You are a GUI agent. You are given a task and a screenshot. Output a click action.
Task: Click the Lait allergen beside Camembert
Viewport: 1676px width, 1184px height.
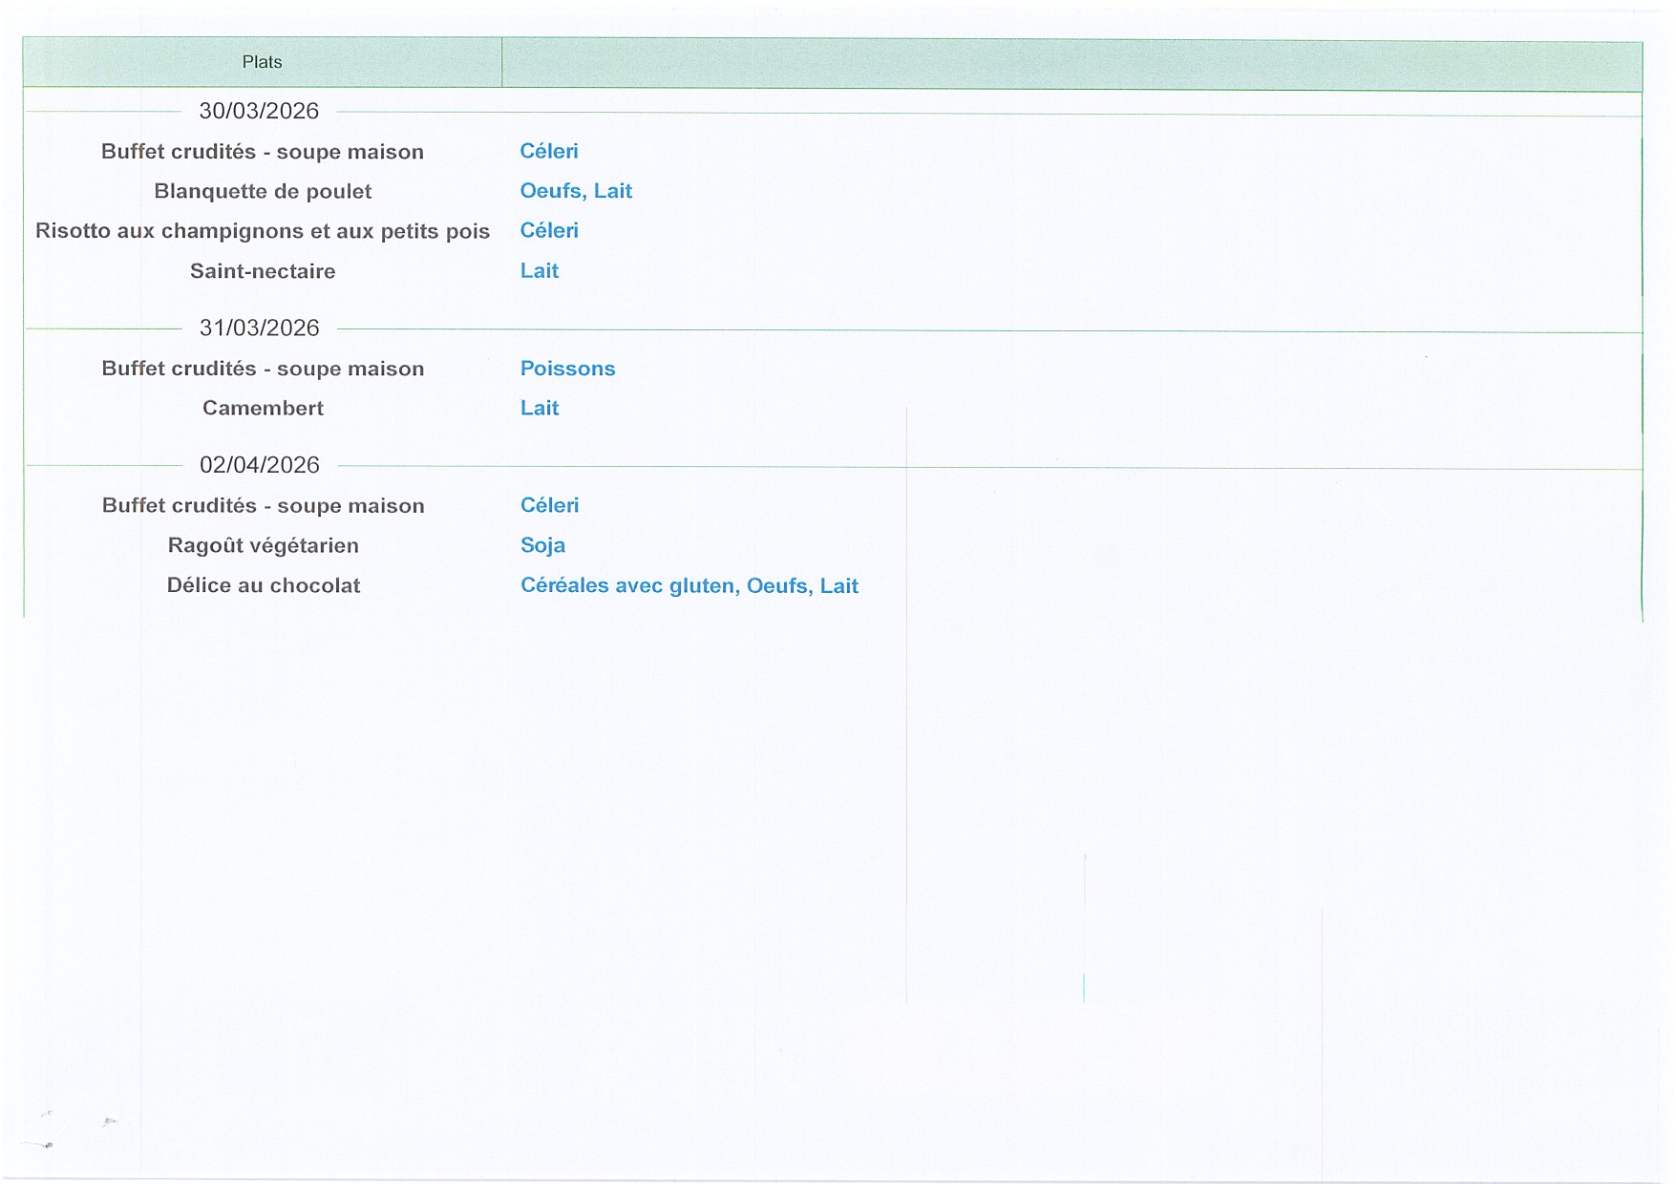click(x=540, y=408)
